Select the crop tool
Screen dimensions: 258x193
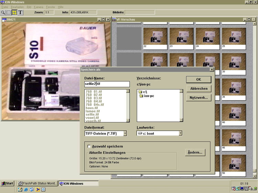pos(14,12)
